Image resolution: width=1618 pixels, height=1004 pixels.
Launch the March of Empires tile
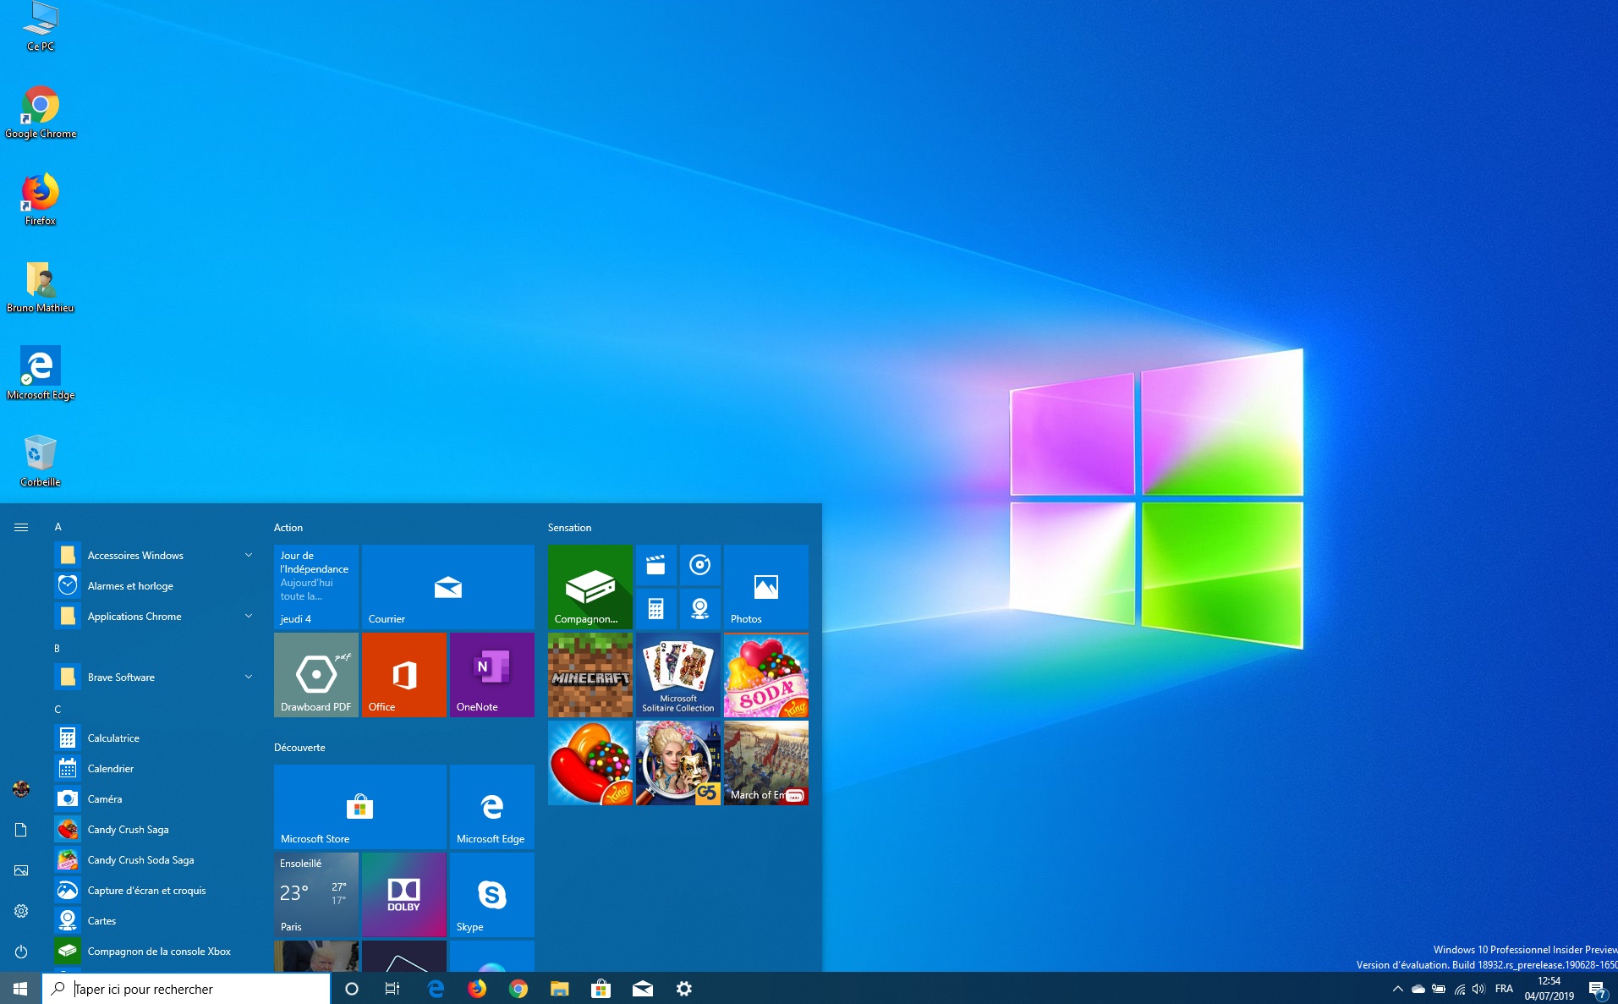point(766,763)
